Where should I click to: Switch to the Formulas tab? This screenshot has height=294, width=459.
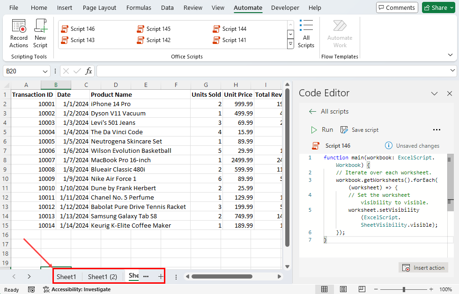click(x=139, y=8)
